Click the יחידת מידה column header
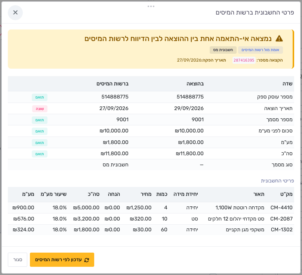The image size is (302, 275). [186, 194]
